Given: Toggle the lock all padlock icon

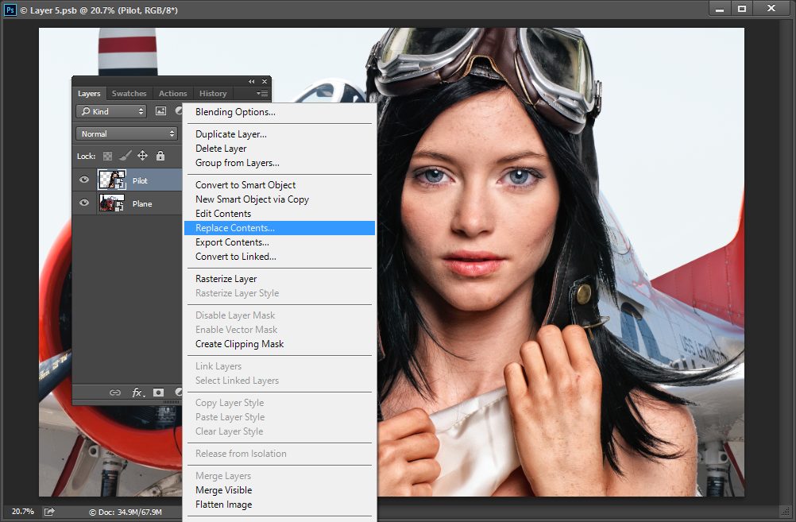Looking at the screenshot, I should coord(160,156).
